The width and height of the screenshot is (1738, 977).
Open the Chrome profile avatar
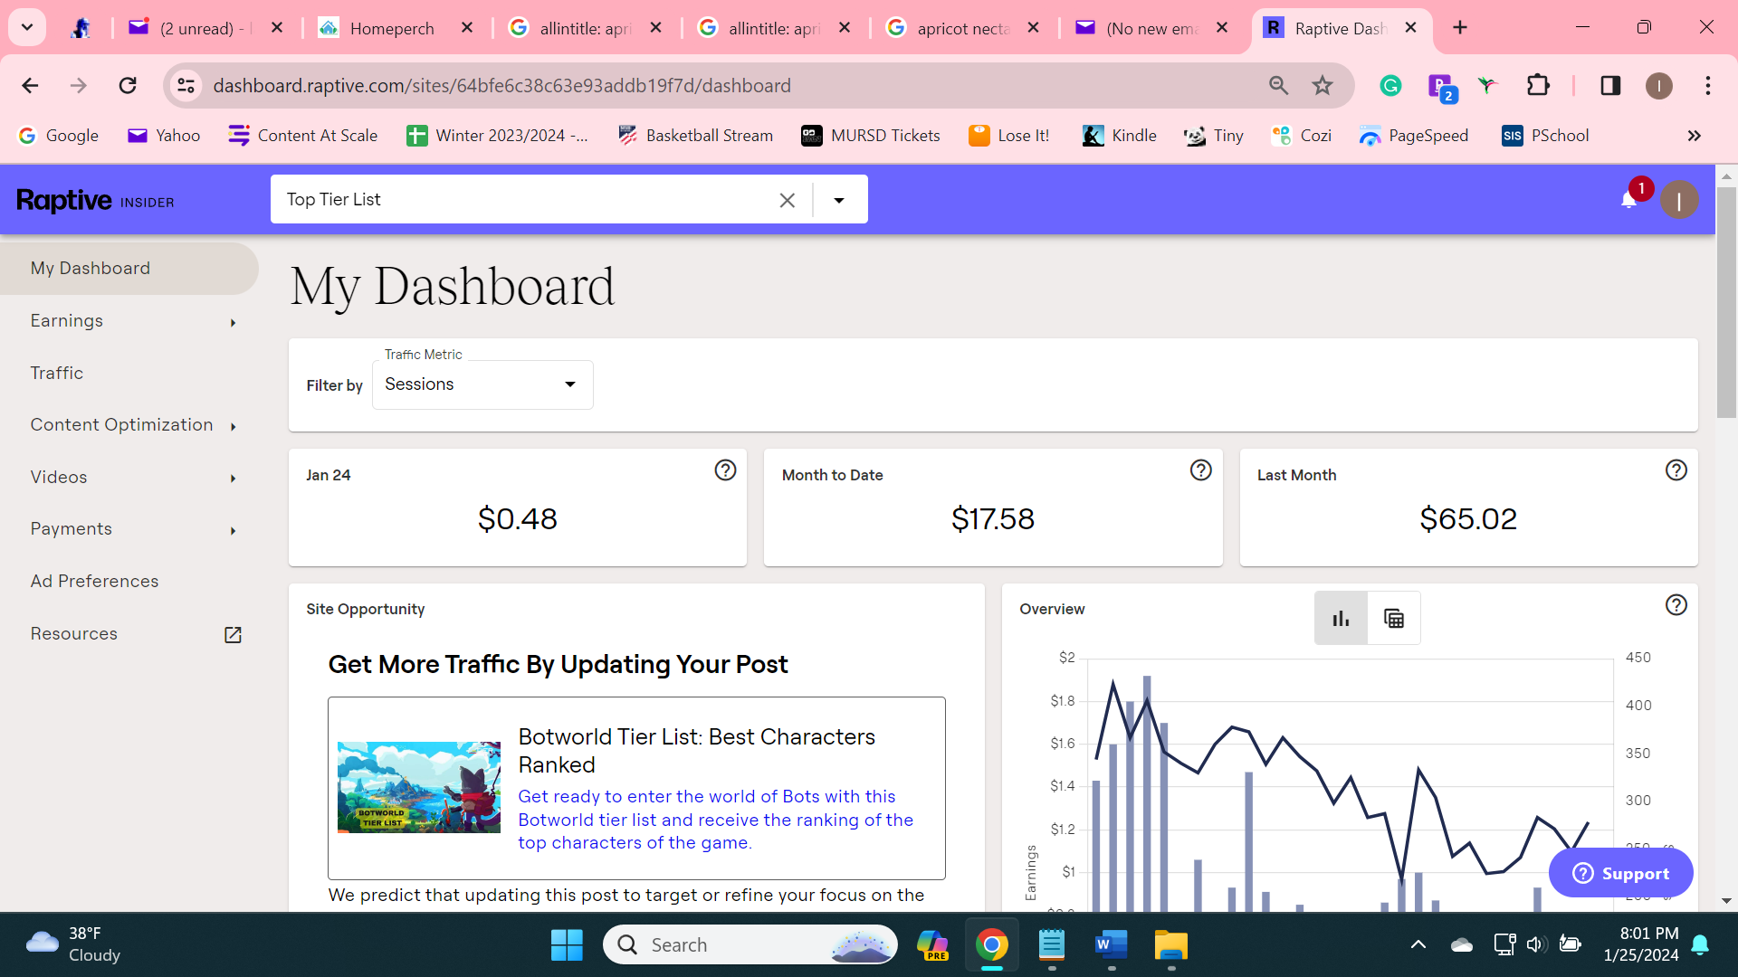[1659, 86]
